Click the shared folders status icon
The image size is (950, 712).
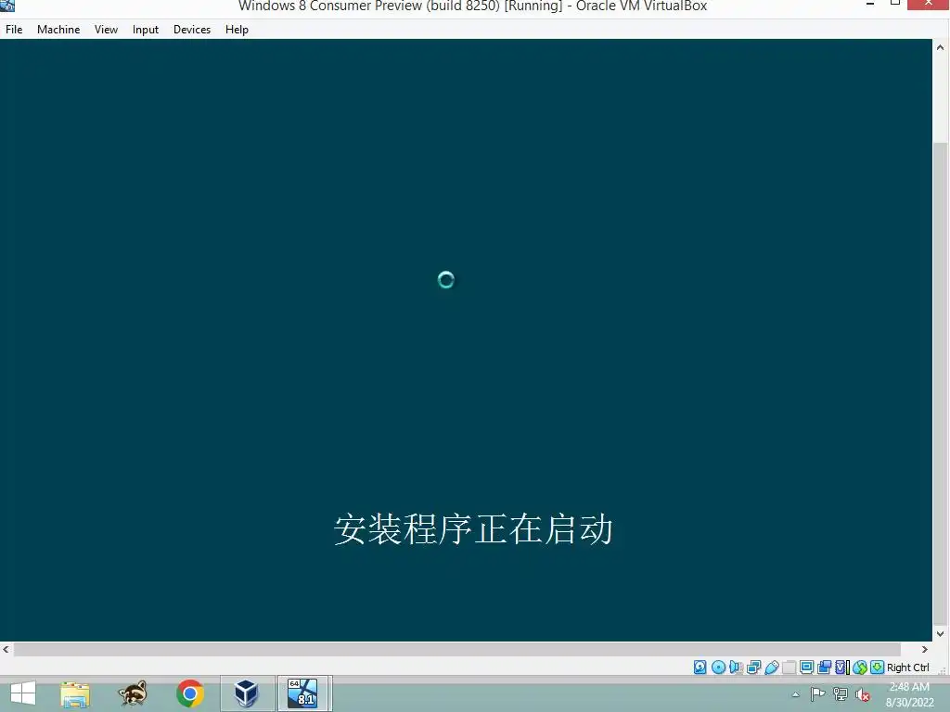tap(789, 667)
